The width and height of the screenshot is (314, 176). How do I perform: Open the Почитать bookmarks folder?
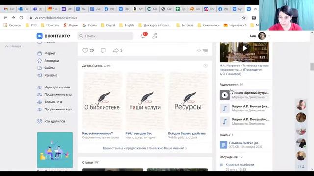click(50, 25)
